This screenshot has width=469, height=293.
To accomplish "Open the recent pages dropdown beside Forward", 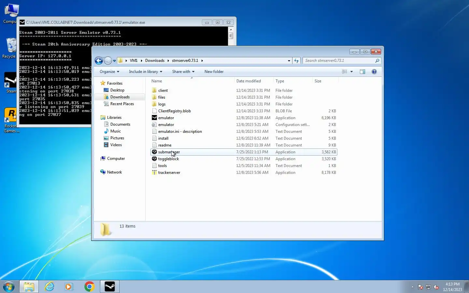I will [114, 61].
